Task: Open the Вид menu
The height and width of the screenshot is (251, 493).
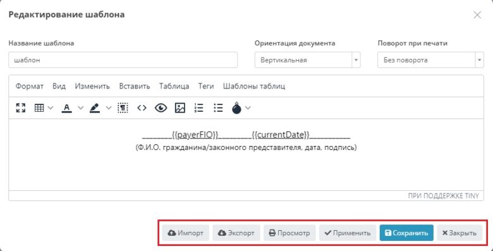Action: coord(59,86)
